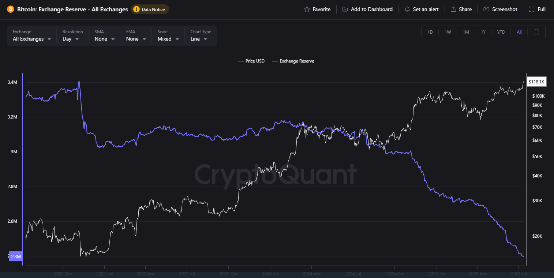This screenshot has width=554, height=278.
Task: Click the 2023 Apr time axis label
Action: click(145, 274)
